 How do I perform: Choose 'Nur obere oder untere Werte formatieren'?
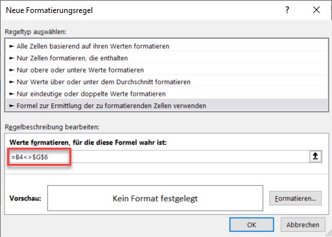[x=167, y=70]
